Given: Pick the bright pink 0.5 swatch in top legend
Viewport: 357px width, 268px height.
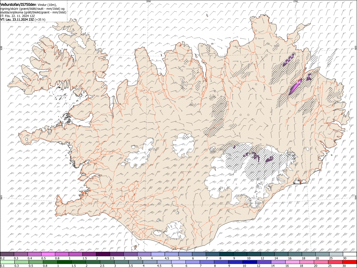Looking at the screenshot, I should coord(48,254).
